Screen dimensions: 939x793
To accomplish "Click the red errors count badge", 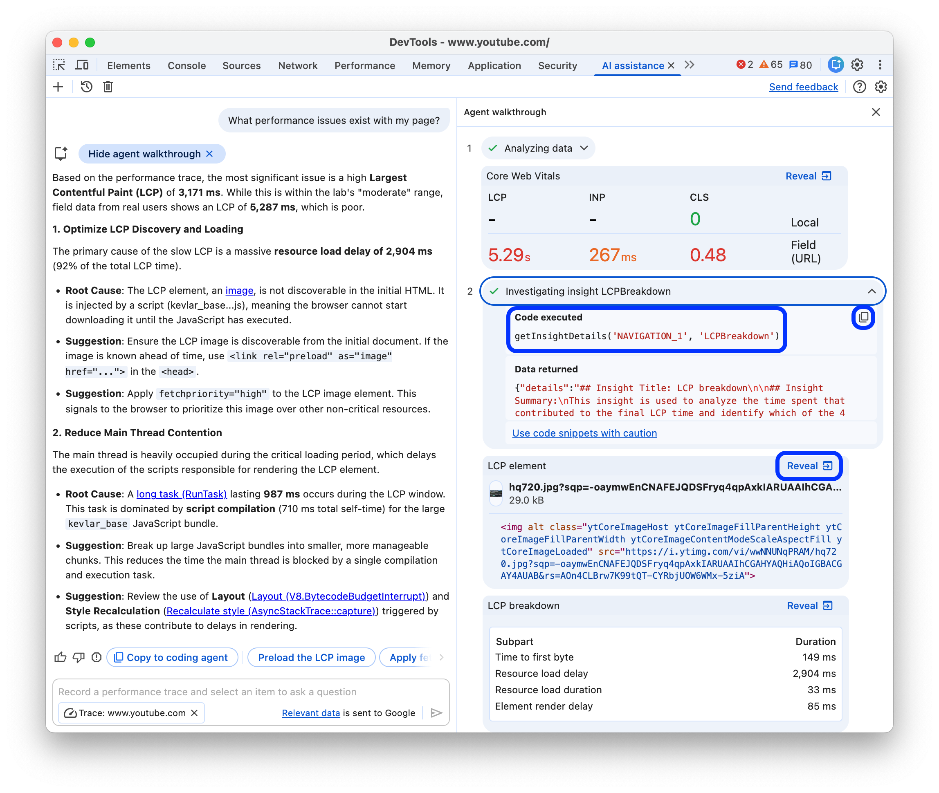I will [745, 65].
